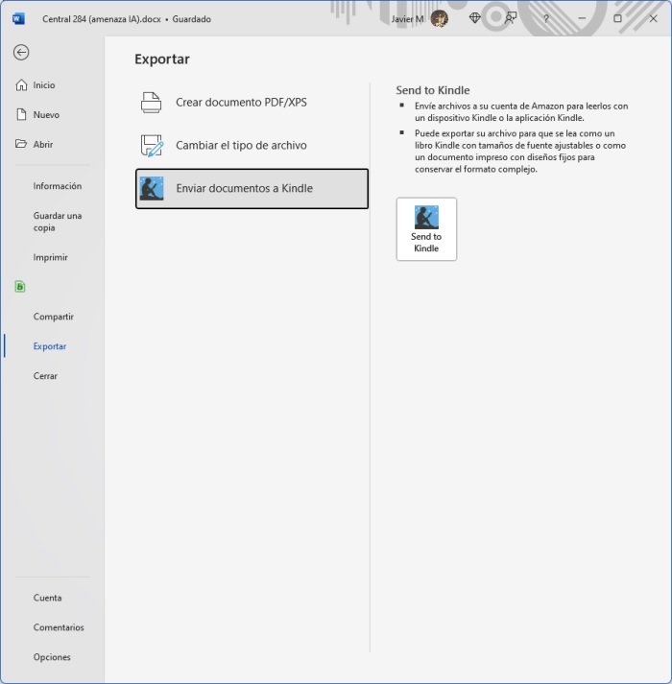The image size is (672, 684).
Task: Select the Exportar tab
Action: pyautogui.click(x=50, y=346)
